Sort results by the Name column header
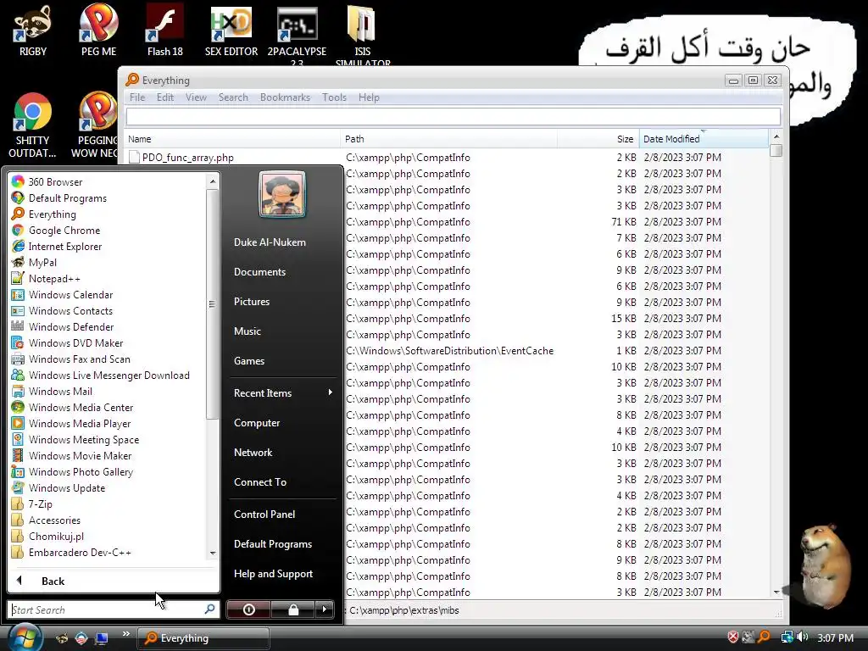This screenshot has height=651, width=868. tap(232, 139)
